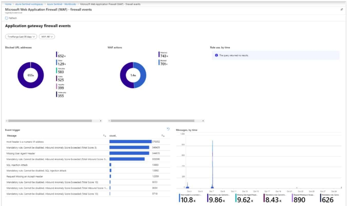This screenshot has height=206, width=347.
Task: Click WAF actions donut chart center 1.4M
Action: (x=133, y=75)
